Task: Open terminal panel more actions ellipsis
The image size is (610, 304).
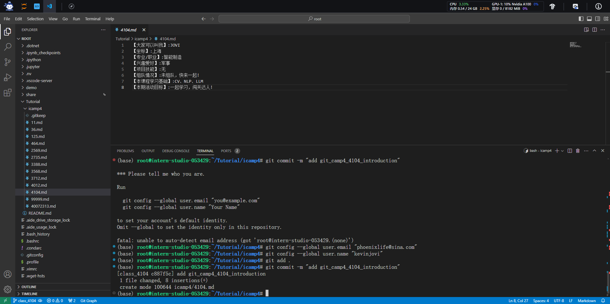Action: pos(586,151)
